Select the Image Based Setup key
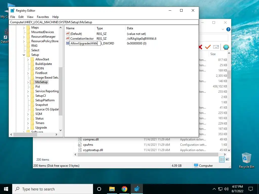259x194 pixels. coord(47,78)
